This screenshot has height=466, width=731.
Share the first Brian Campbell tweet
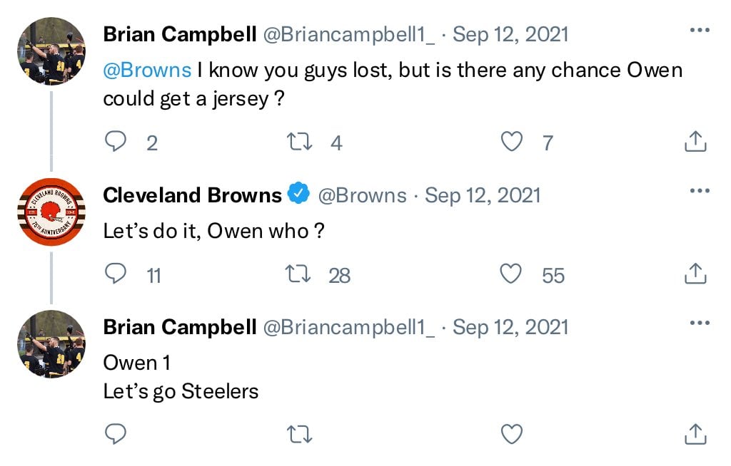[695, 141]
